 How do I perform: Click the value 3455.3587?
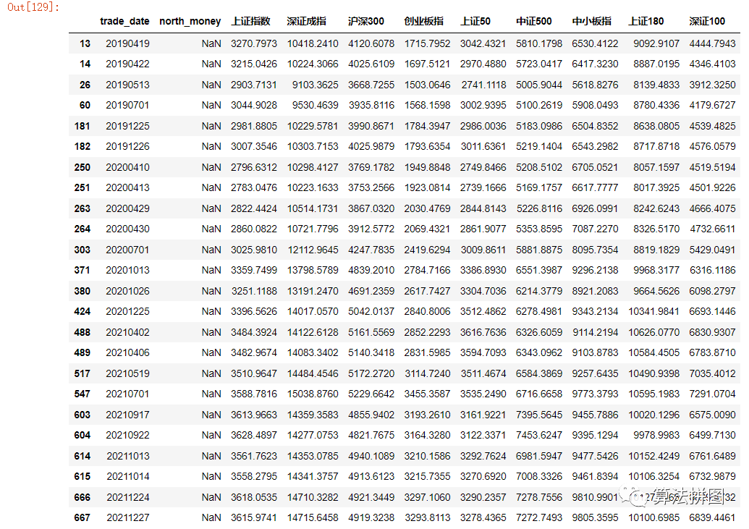coord(427,394)
